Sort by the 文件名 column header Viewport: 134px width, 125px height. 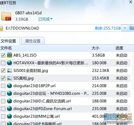[44, 48]
